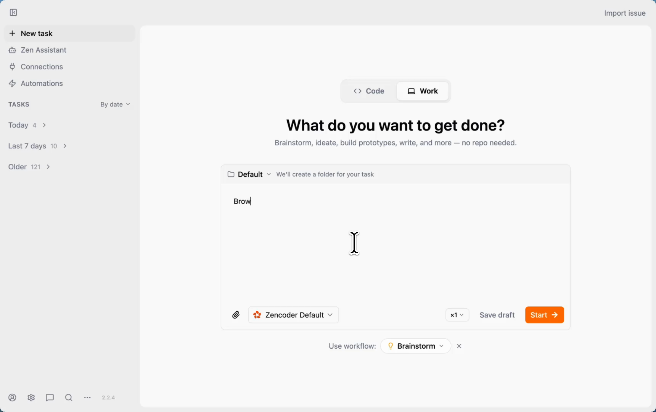The image size is (656, 412).
Task: Go to Connections in the sidebar
Action: pos(70,67)
